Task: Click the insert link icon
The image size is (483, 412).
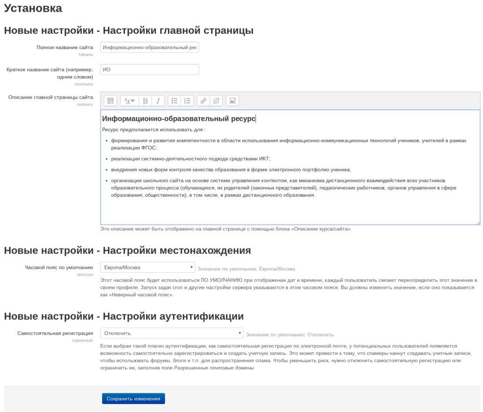Action: tap(203, 101)
